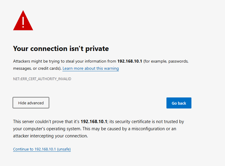Continue to 192.168.10.1 (unsafe) link
This screenshot has width=225, height=166.
pyautogui.click(x=42, y=149)
